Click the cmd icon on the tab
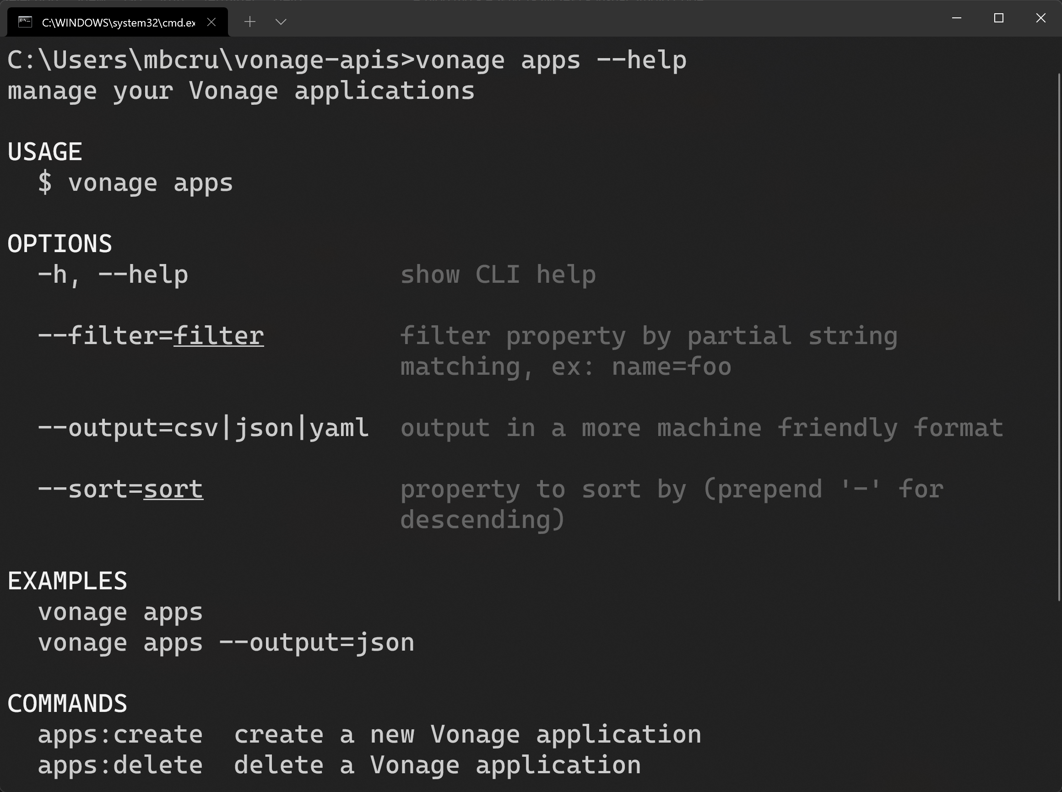The height and width of the screenshot is (792, 1062). pyautogui.click(x=25, y=22)
